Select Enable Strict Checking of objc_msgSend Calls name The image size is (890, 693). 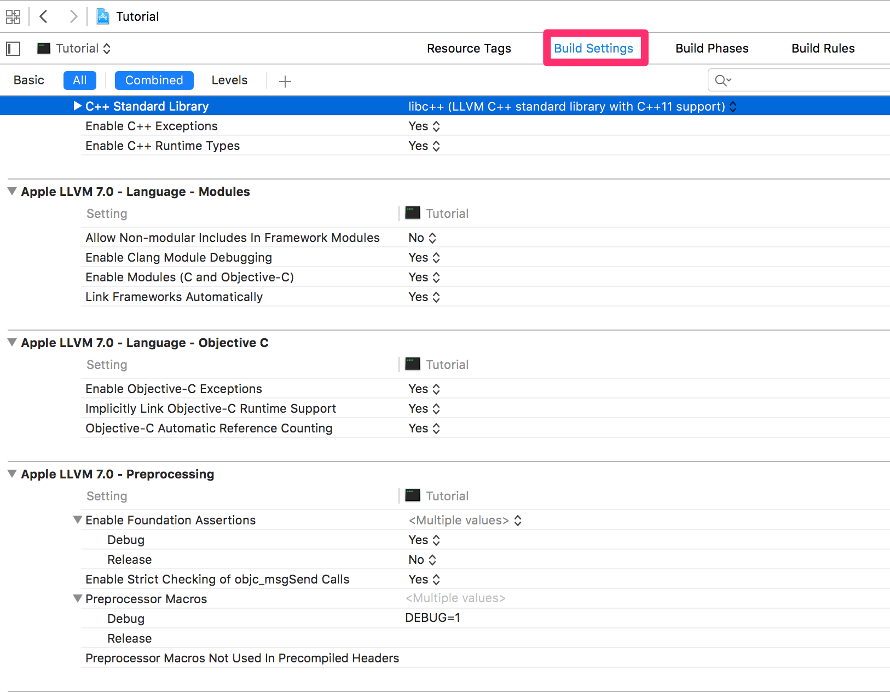(217, 579)
